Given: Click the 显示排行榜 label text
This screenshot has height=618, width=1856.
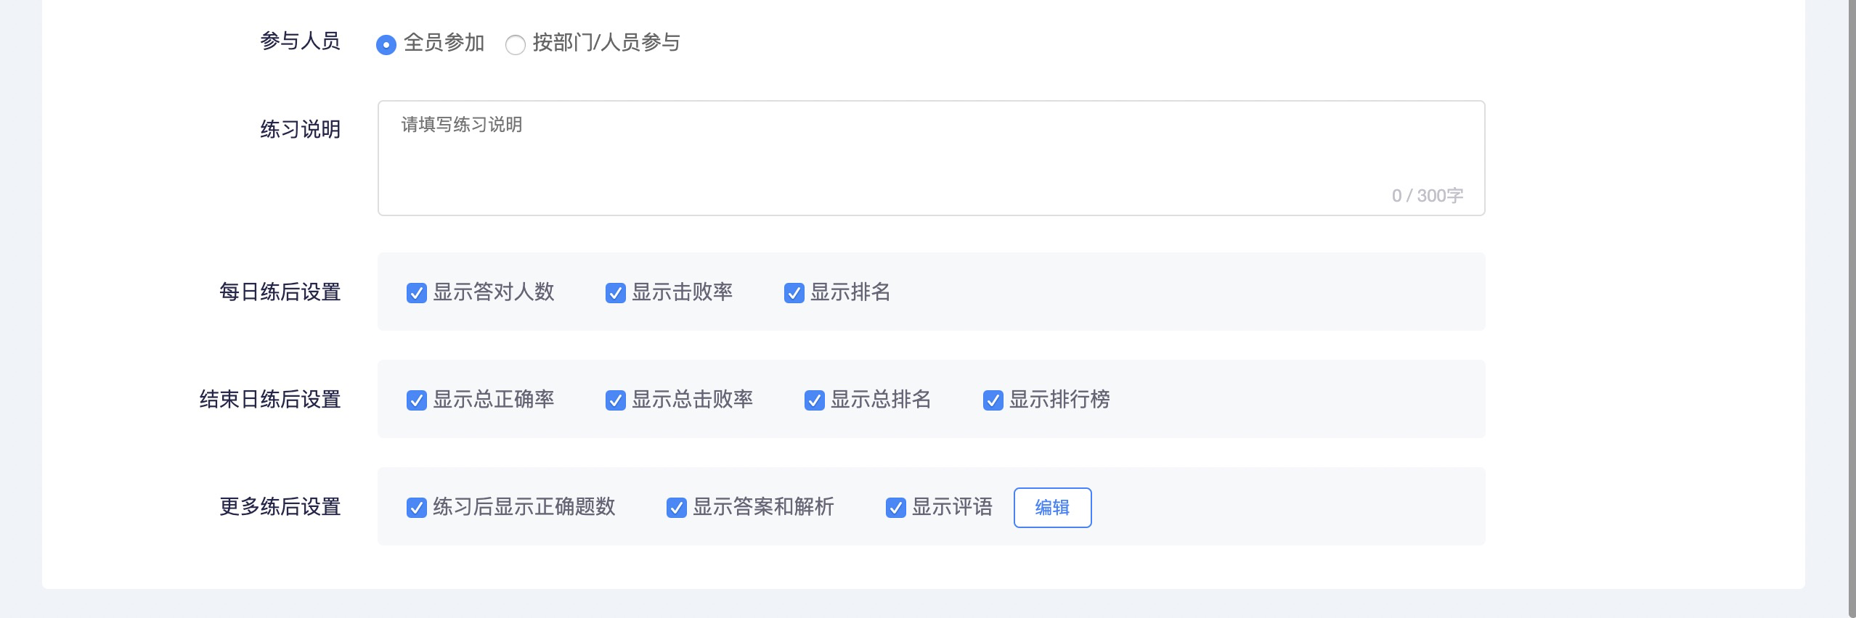Looking at the screenshot, I should pos(1059,400).
